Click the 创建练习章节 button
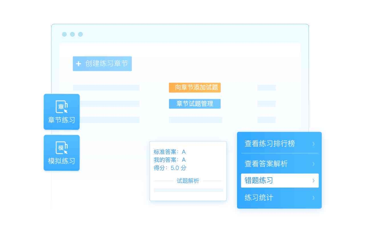Image resolution: width=365 pixels, height=242 pixels. 102,63
